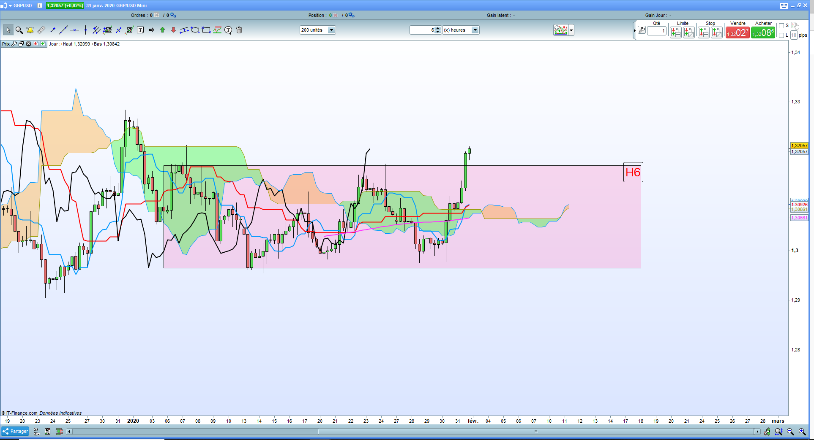The image size is (814, 440).
Task: Zoom in the chart horizontally
Action: tap(802, 432)
